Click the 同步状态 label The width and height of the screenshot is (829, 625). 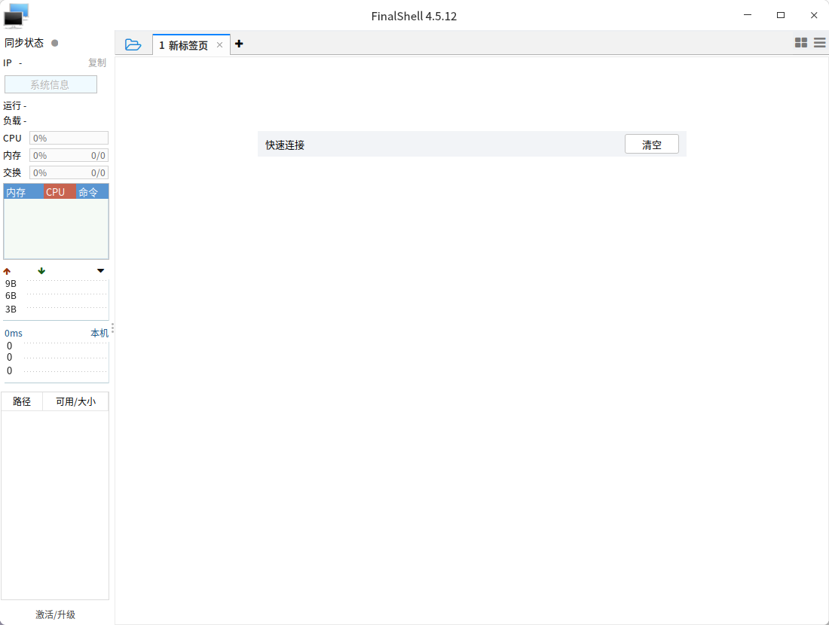24,43
